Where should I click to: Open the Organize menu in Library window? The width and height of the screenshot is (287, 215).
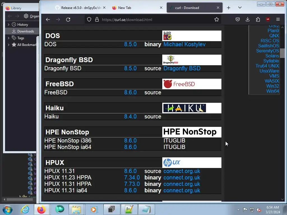31,16
